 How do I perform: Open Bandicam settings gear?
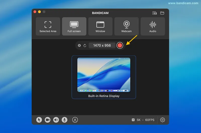coord(162,120)
